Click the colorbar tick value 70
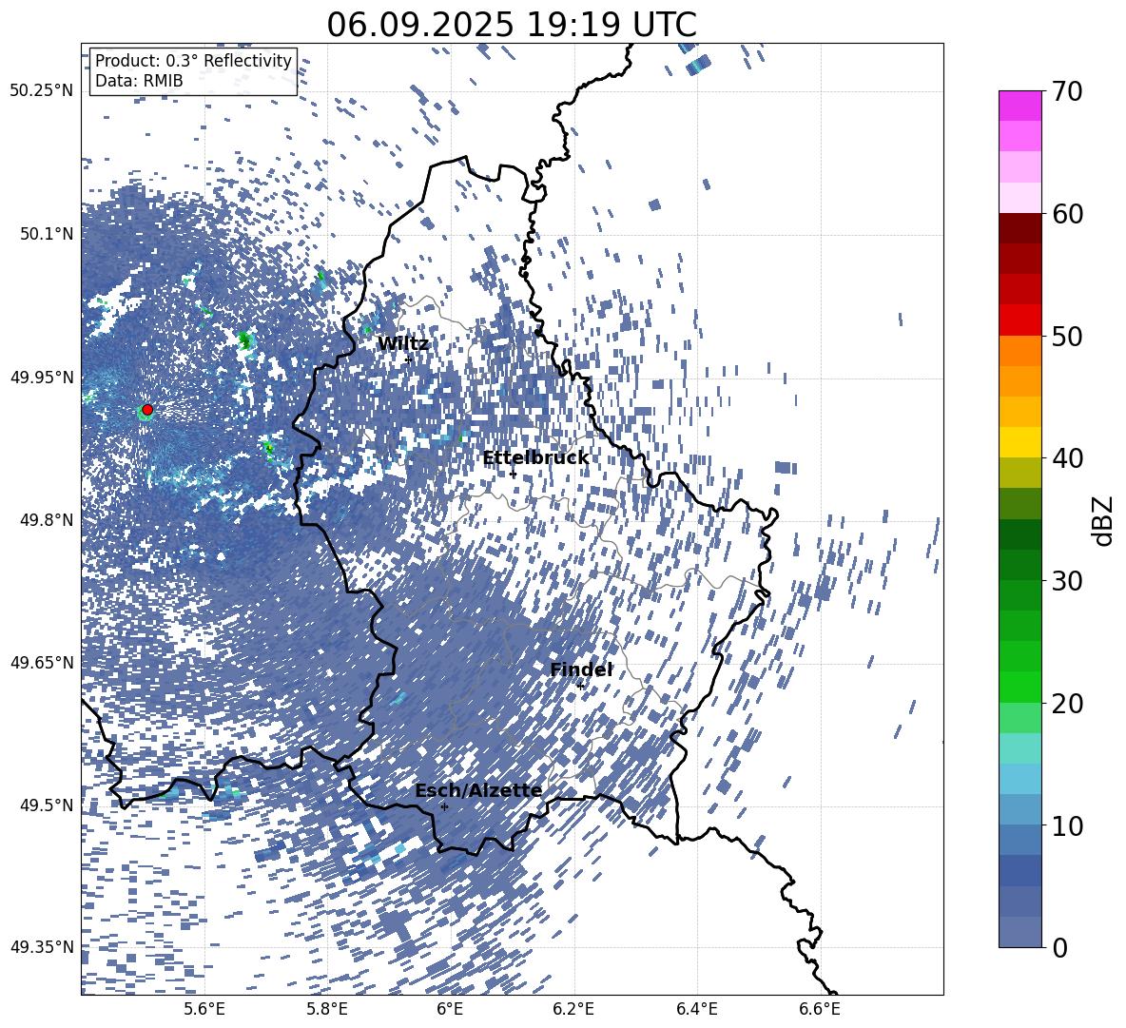Viewport: 1126px width, 1028px height. [1067, 91]
